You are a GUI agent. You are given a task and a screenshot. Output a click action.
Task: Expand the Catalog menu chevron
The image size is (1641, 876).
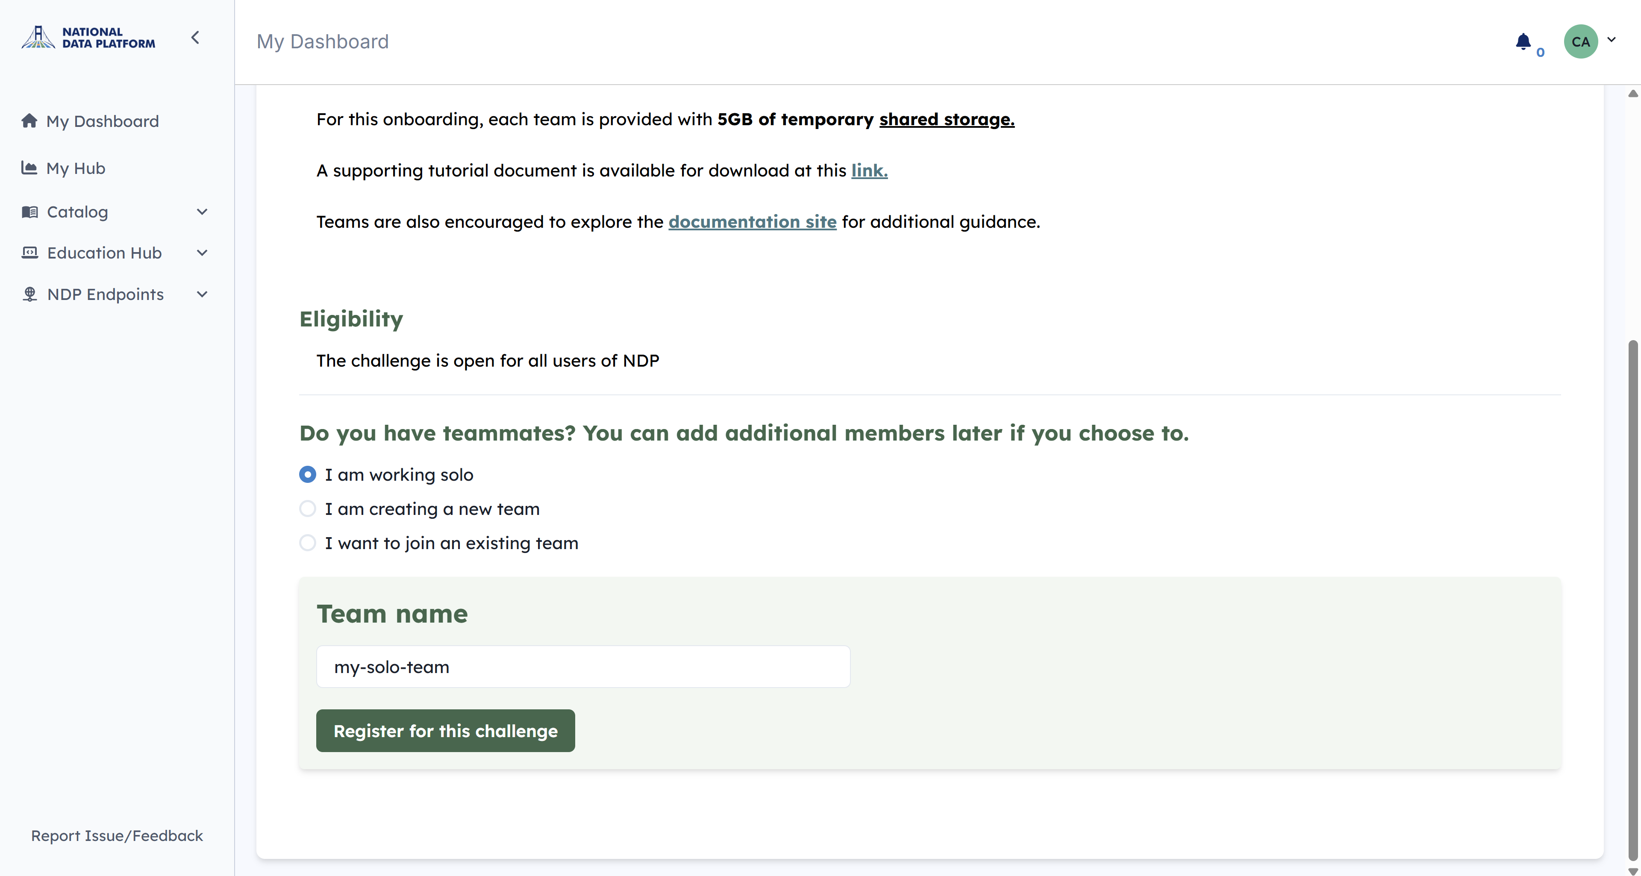[x=202, y=212]
